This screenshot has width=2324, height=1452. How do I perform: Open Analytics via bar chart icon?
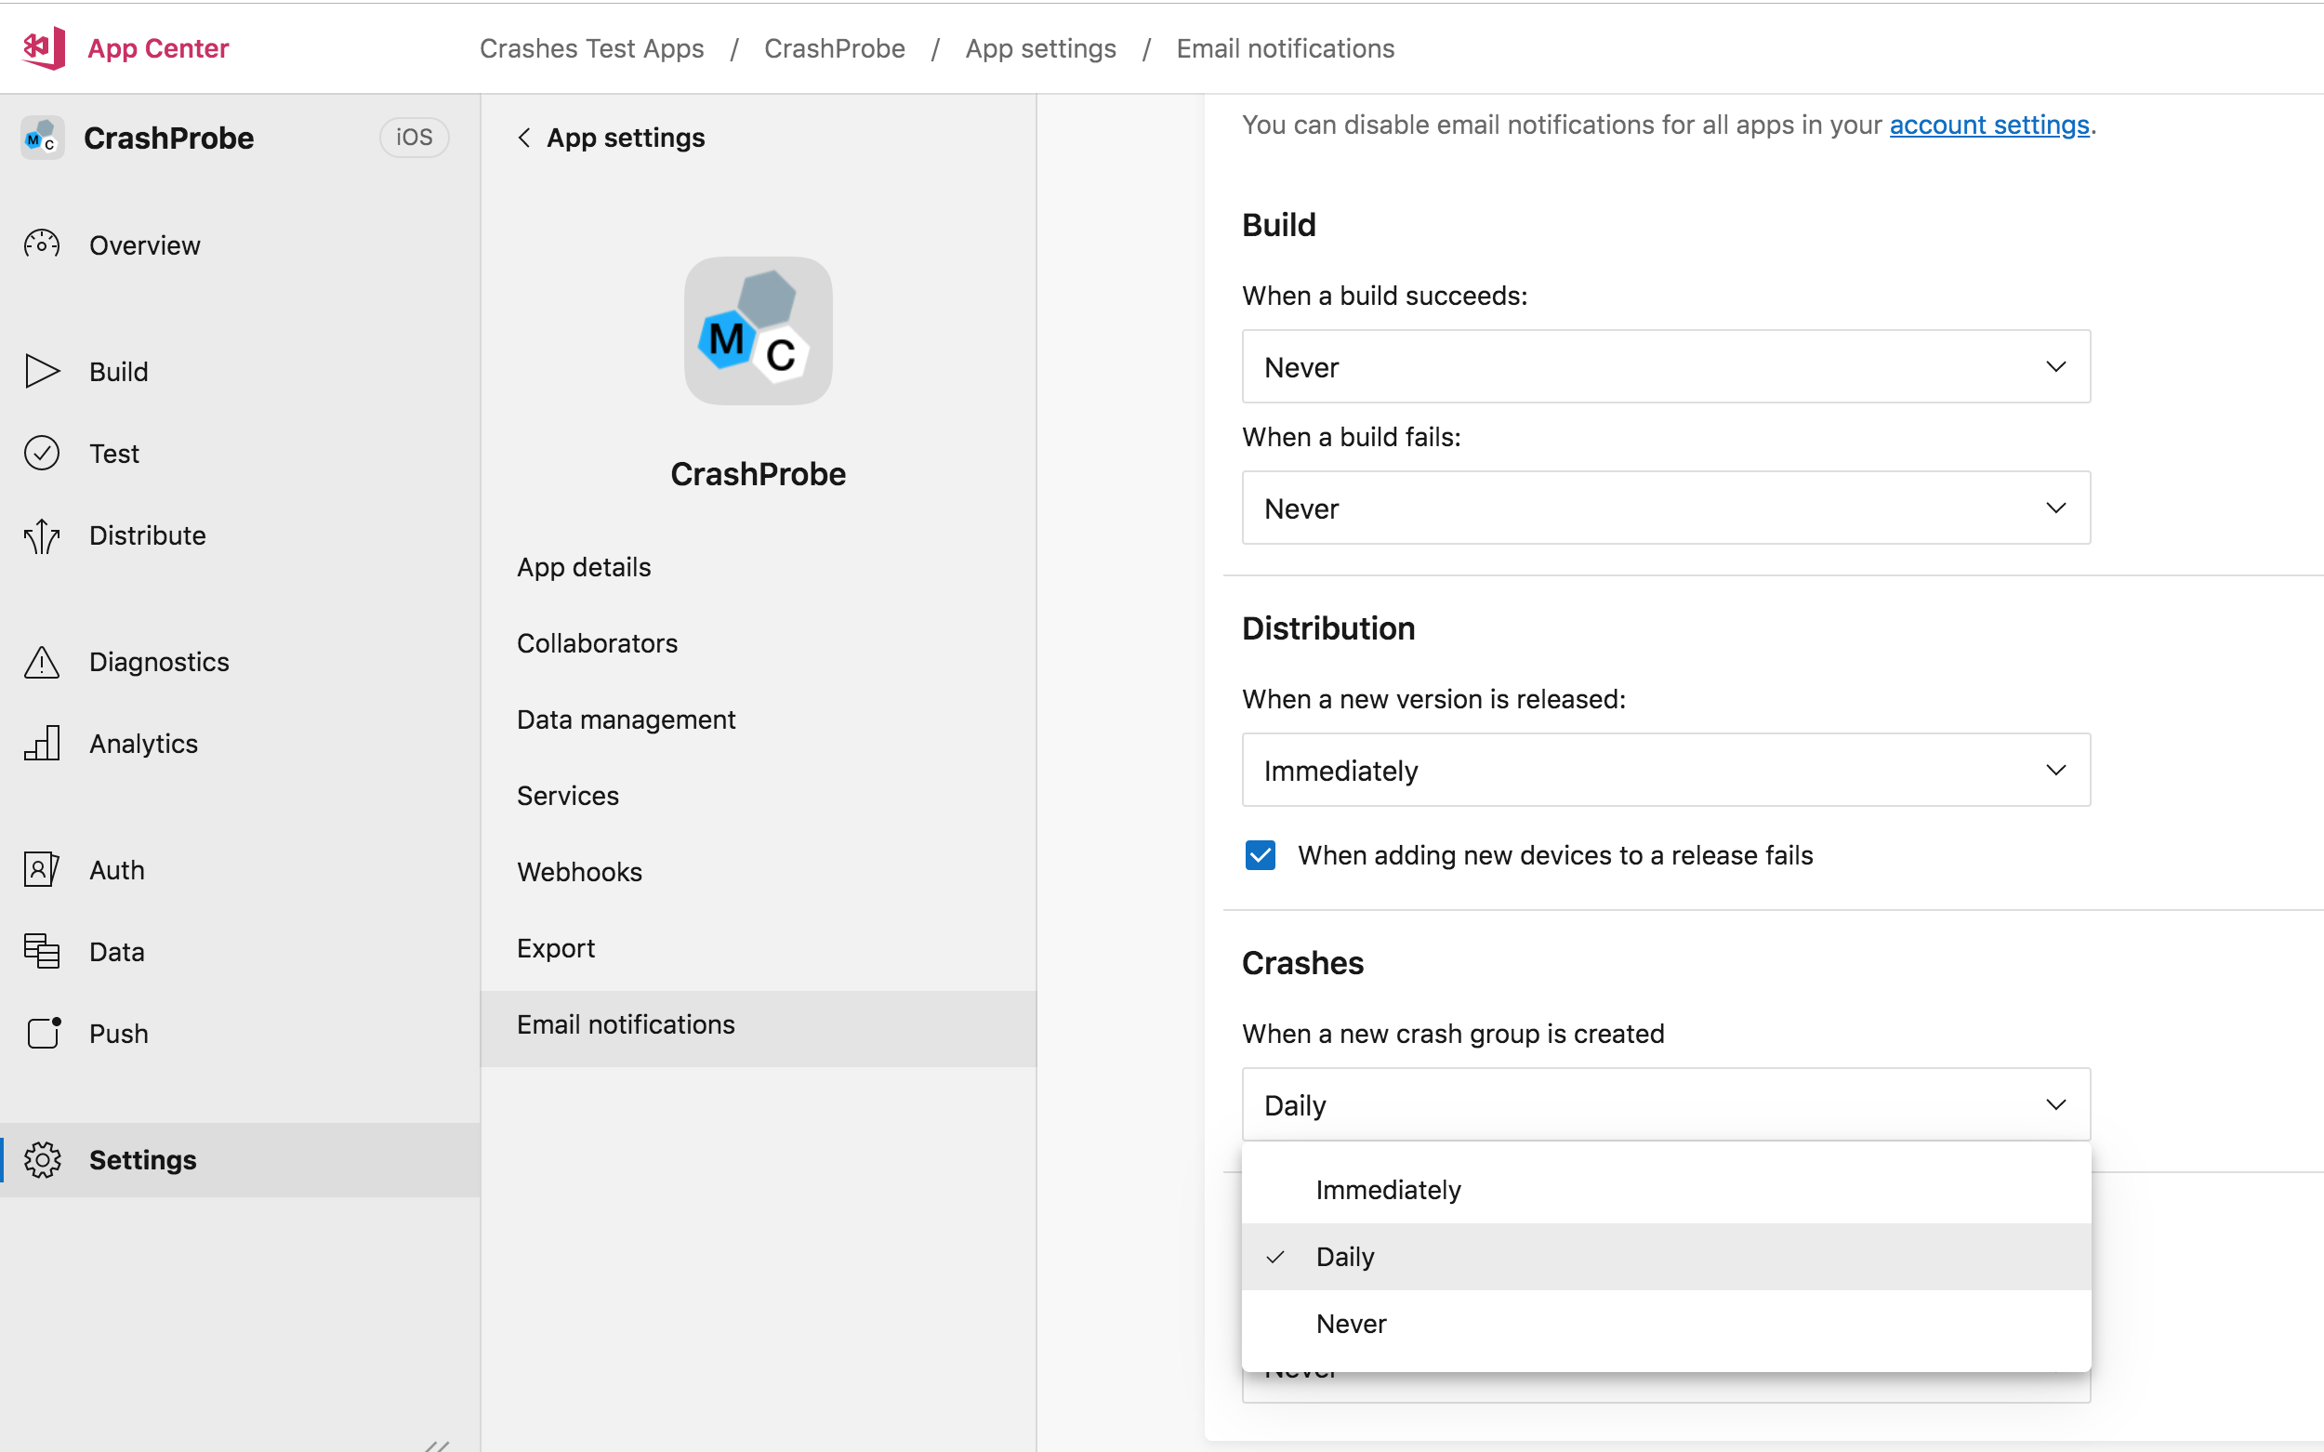[42, 743]
